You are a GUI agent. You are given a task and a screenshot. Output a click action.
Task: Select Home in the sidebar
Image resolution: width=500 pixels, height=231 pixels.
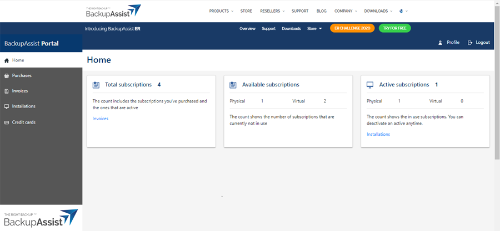tap(41, 60)
